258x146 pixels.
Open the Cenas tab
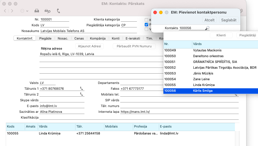[x=79, y=38]
